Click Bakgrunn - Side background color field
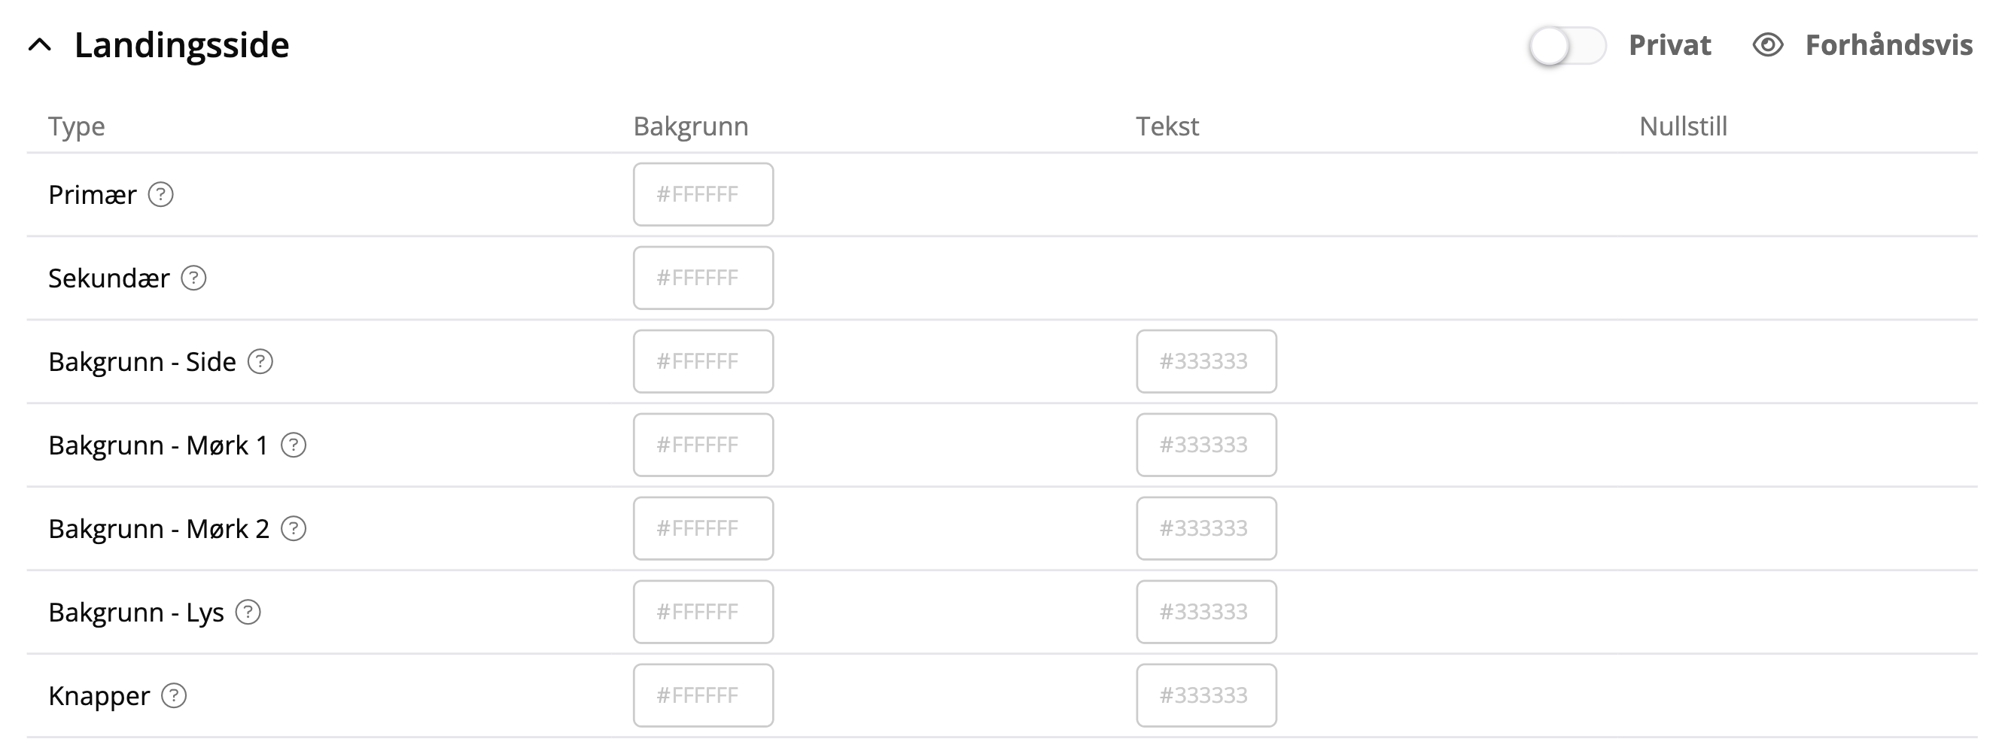This screenshot has height=754, width=2002. (702, 361)
